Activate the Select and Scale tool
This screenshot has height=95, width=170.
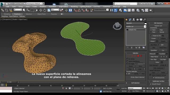[x=49, y=10]
